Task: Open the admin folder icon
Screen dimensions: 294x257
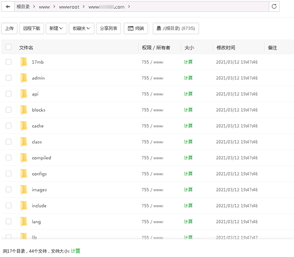Action: click(x=24, y=78)
